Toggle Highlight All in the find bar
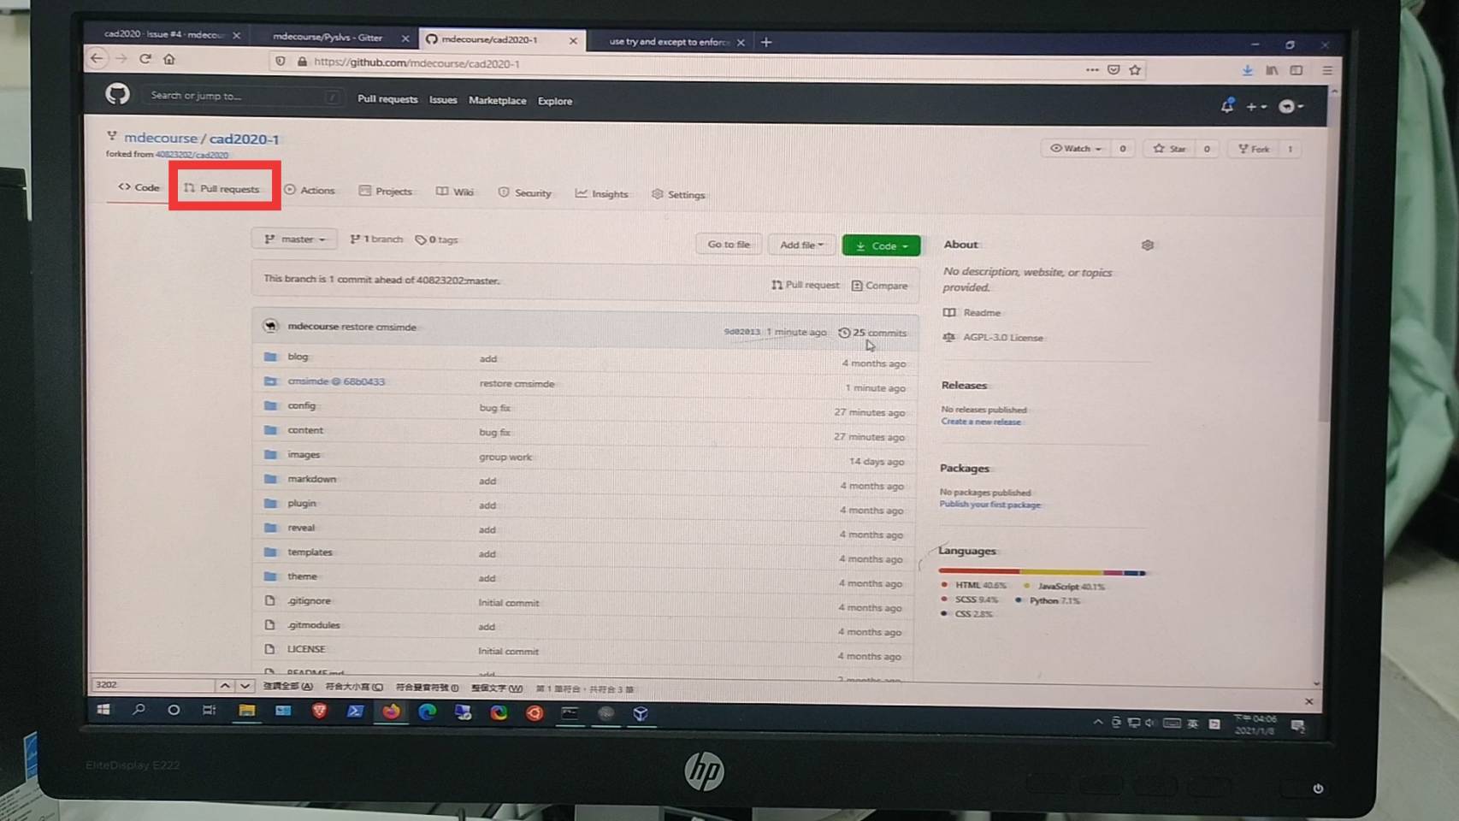1459x821 pixels. pos(287,687)
